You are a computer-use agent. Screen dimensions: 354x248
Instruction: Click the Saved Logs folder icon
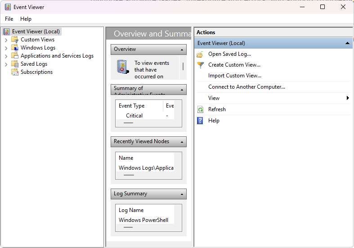click(x=15, y=64)
